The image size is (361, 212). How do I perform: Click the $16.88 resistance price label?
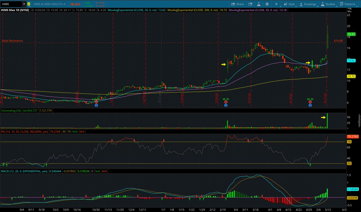(x=338, y=41)
